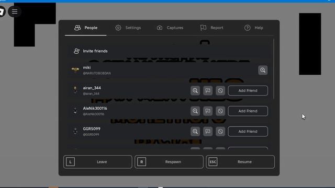Click GGRS099's avatar thumbnail

(x=75, y=131)
